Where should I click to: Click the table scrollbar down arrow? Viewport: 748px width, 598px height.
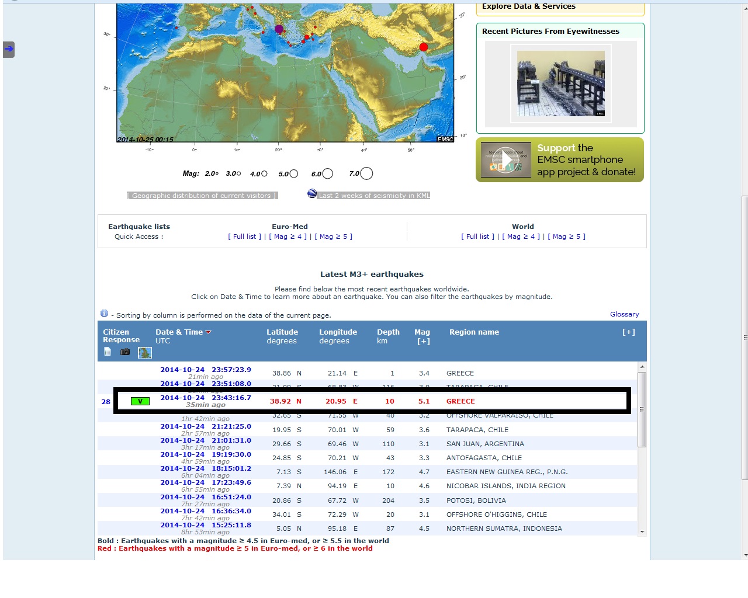(642, 531)
